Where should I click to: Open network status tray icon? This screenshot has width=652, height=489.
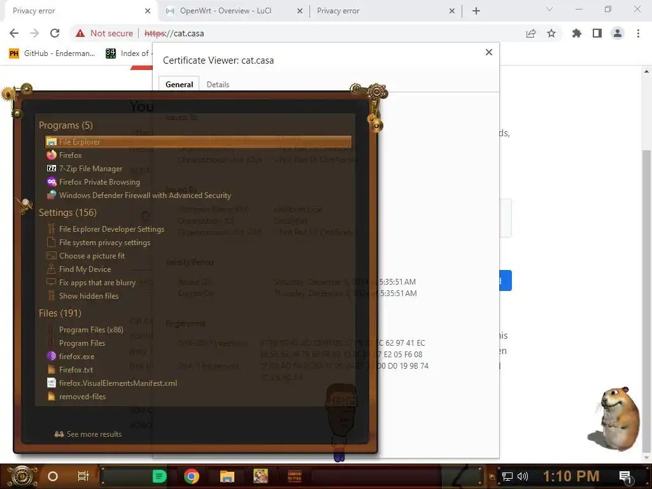(x=507, y=476)
